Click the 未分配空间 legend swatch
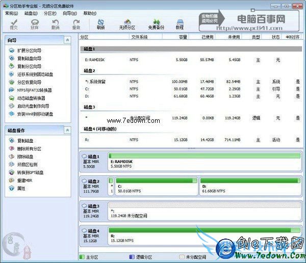Viewport: 306px width, 263px height. (x=182, y=257)
